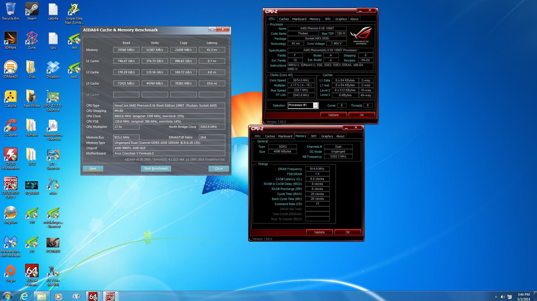Open the Dropbox desktop icon
The height and width of the screenshot is (301, 537).
[53, 69]
